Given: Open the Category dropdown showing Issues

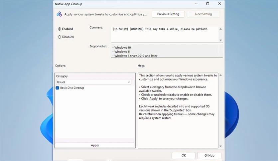Looking at the screenshot, I should [x=94, y=82].
